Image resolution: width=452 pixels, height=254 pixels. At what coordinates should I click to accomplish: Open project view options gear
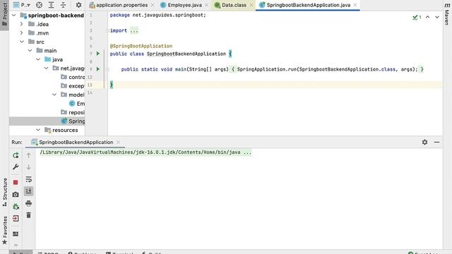[x=78, y=5]
